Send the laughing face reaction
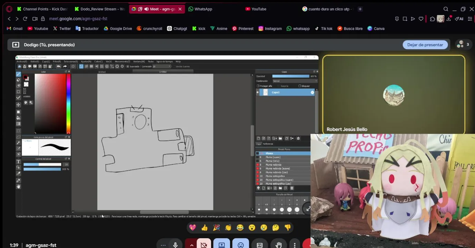Screen dimensions: 475x248 point(240,227)
